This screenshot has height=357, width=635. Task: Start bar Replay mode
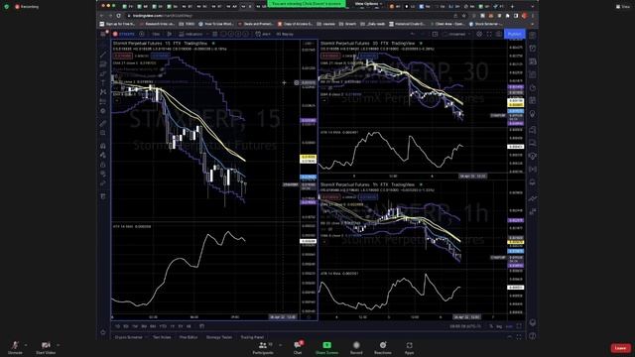pyautogui.click(x=285, y=34)
